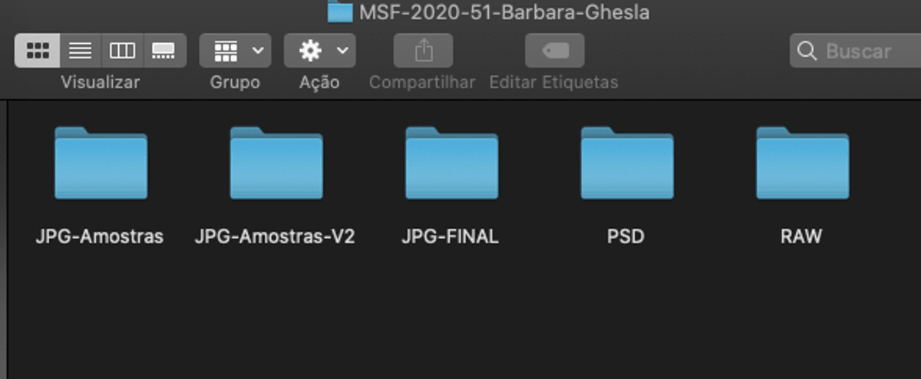
Task: Open the Ação gear menu
Action: (x=319, y=51)
